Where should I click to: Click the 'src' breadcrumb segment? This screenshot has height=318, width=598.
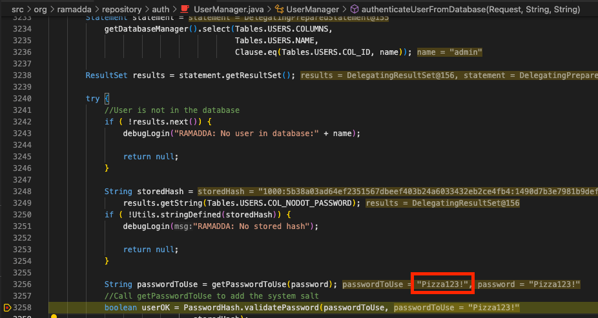17,9
